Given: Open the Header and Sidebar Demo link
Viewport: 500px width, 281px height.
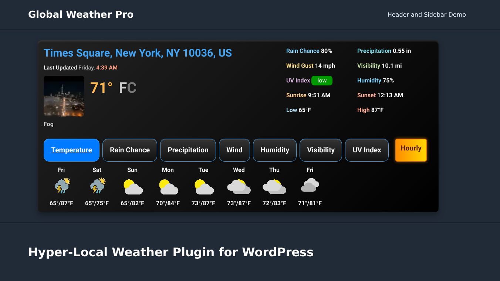Looking at the screenshot, I should 427,15.
